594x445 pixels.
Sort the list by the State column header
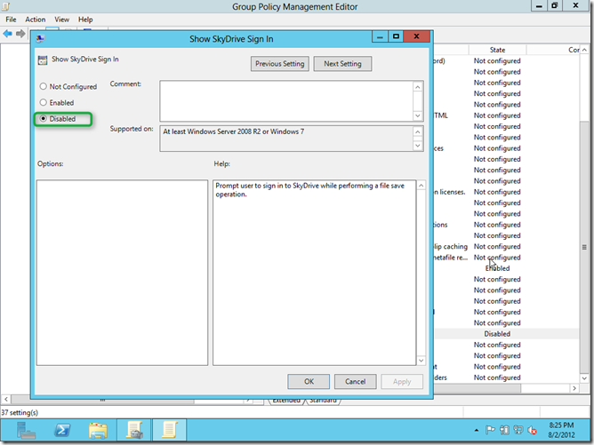coord(497,50)
